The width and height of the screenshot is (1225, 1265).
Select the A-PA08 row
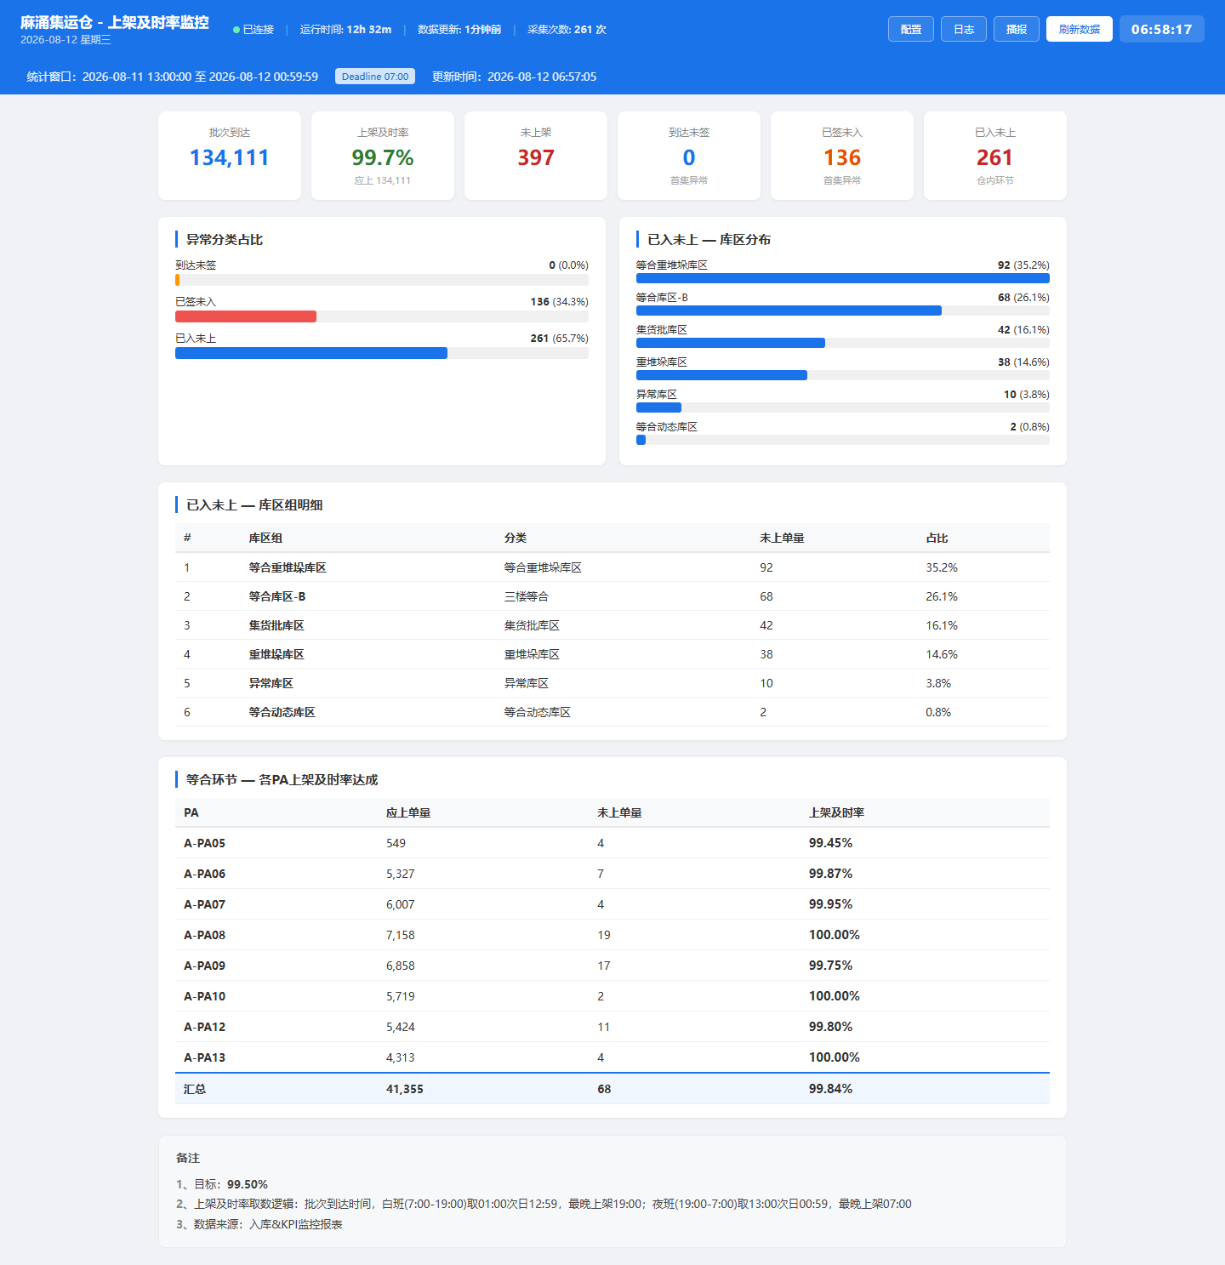point(612,935)
